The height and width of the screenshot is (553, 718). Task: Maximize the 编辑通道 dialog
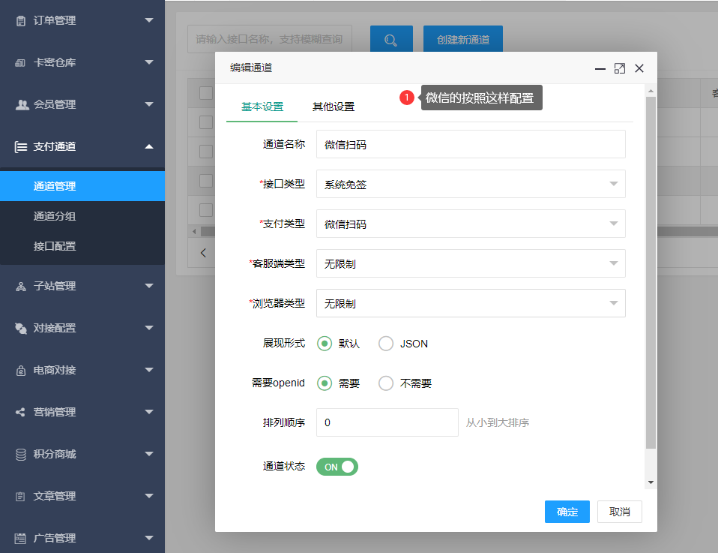620,69
